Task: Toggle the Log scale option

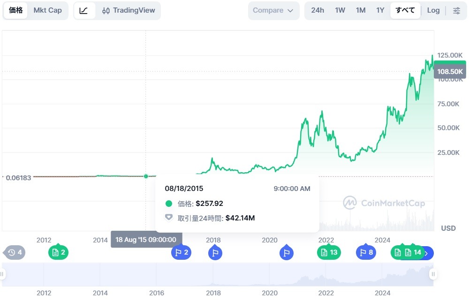Action: pyautogui.click(x=433, y=10)
